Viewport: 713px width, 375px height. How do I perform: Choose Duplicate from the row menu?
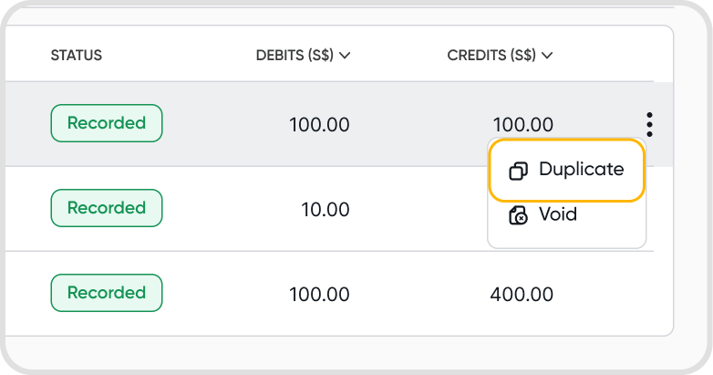(x=567, y=170)
